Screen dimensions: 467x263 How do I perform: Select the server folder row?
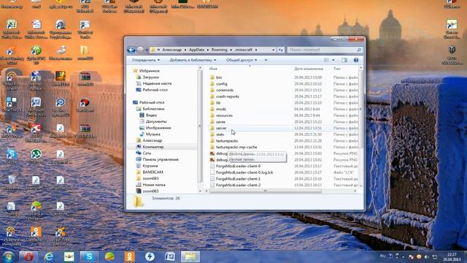click(284, 128)
